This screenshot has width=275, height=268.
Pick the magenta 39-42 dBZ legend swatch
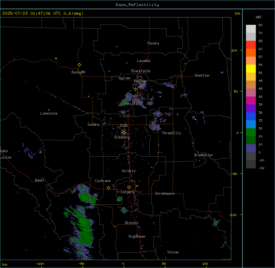click(251, 100)
